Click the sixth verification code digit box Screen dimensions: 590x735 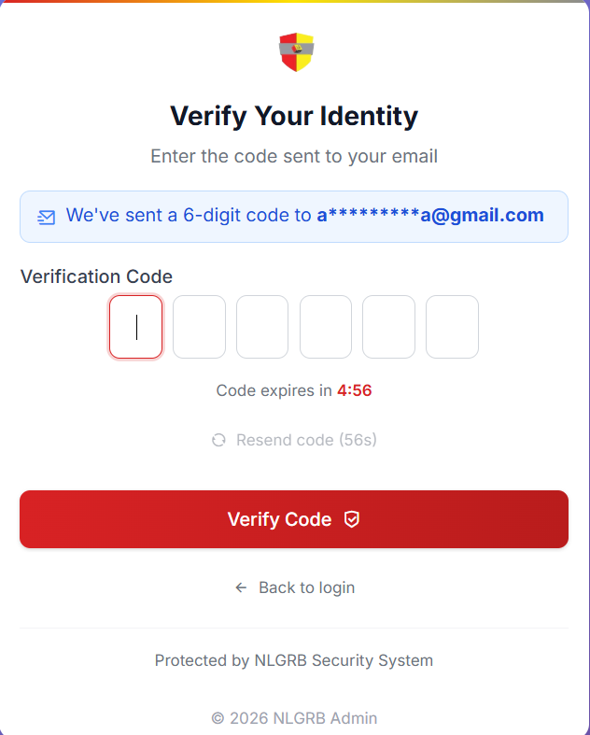pos(452,327)
